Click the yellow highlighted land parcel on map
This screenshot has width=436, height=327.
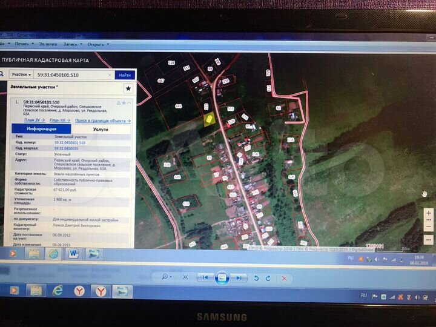coord(208,119)
